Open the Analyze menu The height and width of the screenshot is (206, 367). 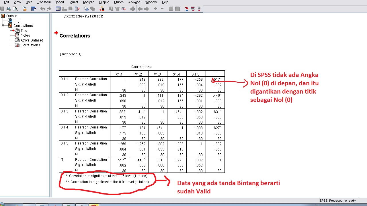point(88,2)
